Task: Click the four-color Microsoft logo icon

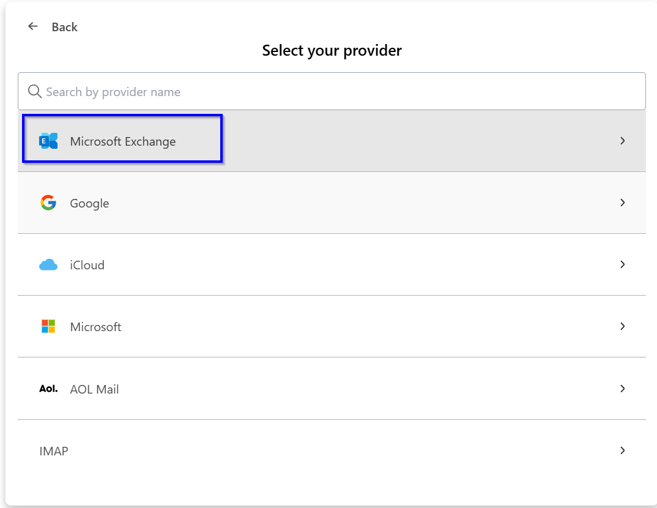Action: tap(48, 326)
